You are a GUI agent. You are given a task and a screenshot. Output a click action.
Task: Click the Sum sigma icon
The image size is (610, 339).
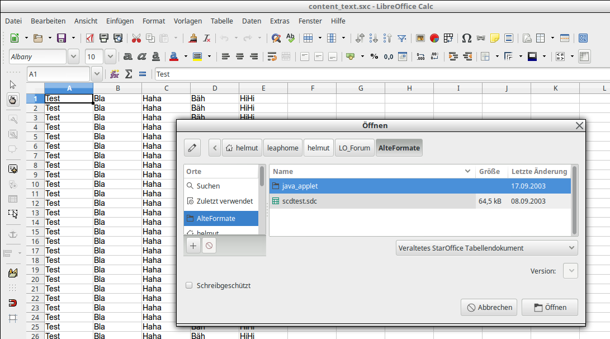click(129, 74)
